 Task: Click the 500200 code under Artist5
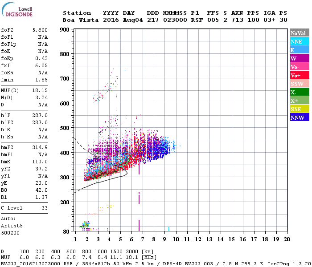point(10,233)
